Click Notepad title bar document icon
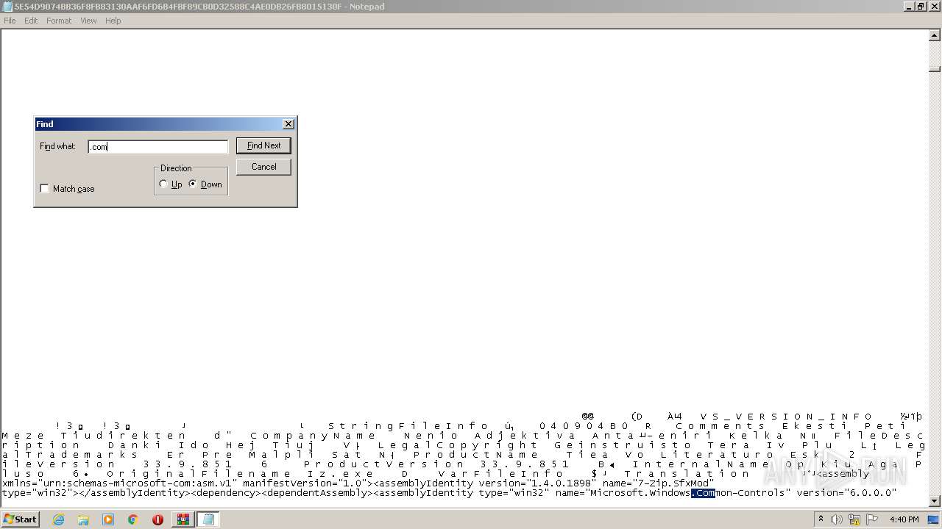 tap(7, 6)
